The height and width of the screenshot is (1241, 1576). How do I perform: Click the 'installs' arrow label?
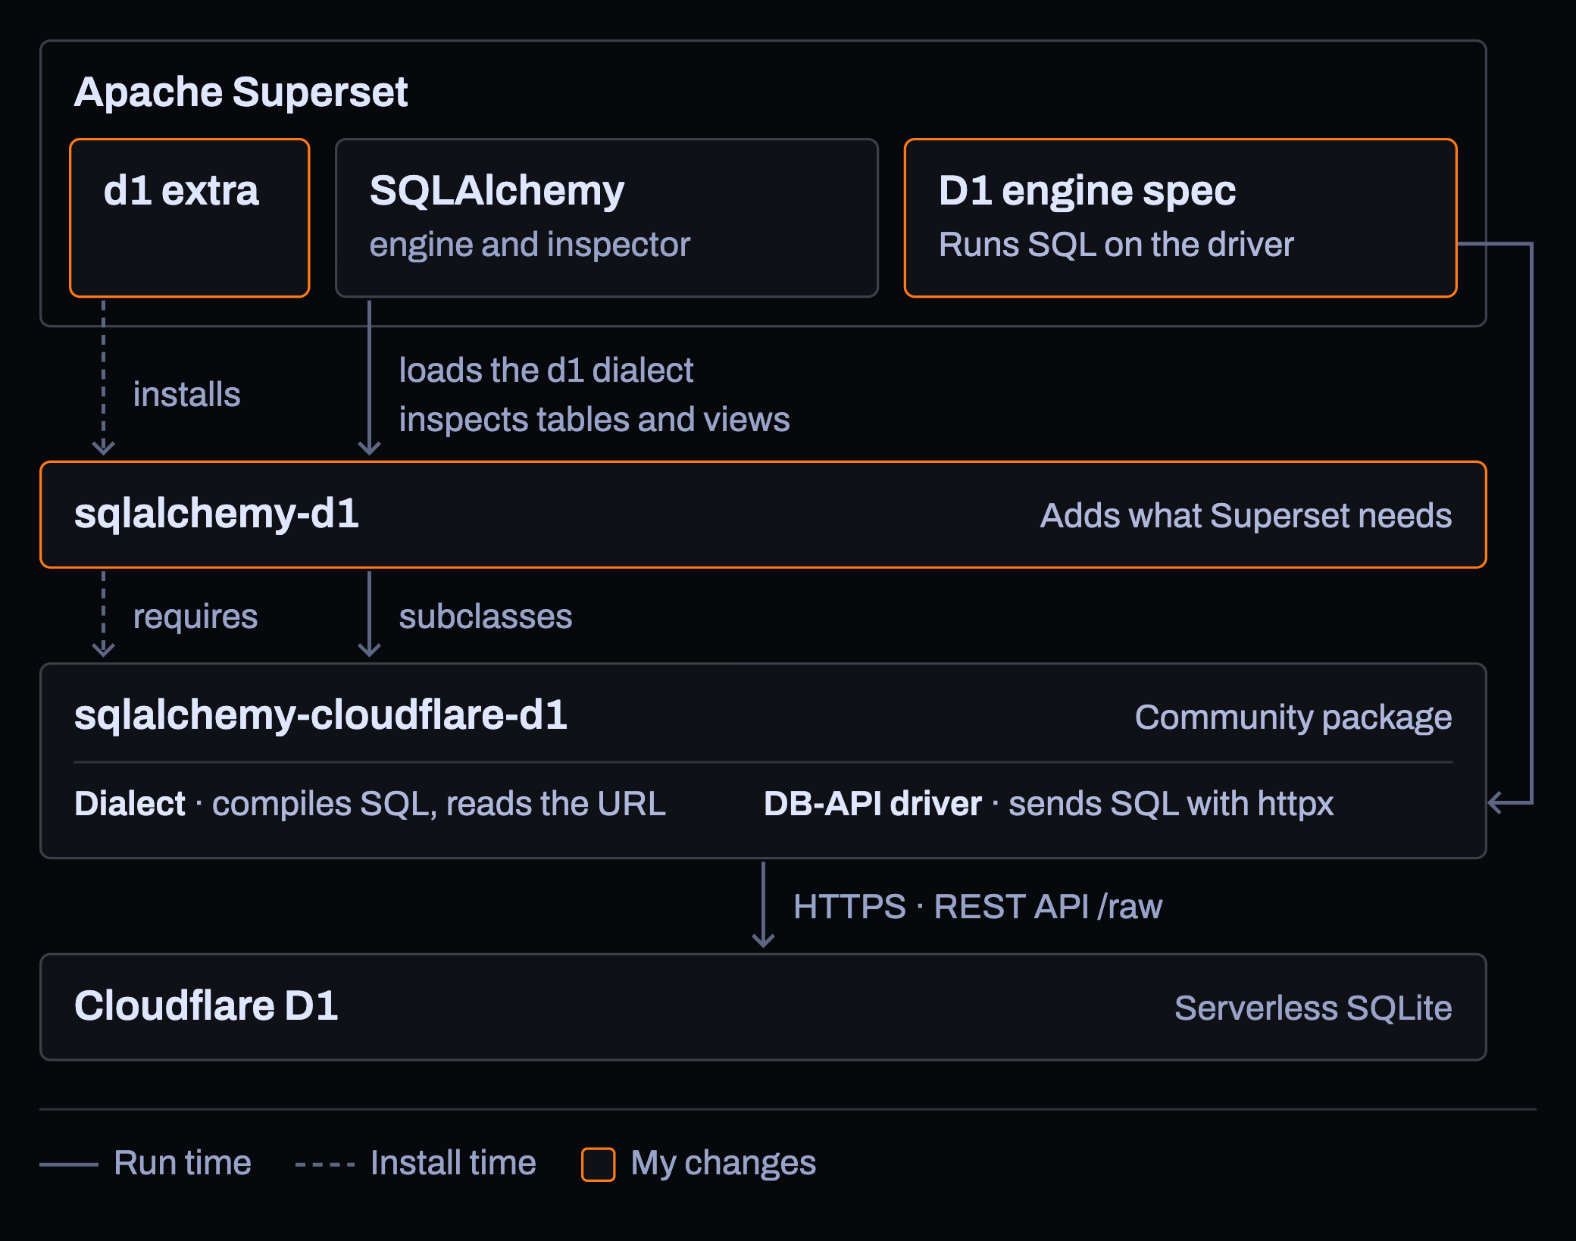(x=187, y=395)
